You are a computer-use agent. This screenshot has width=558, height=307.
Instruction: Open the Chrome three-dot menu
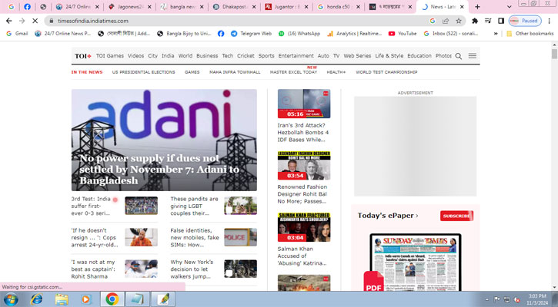pos(547,21)
